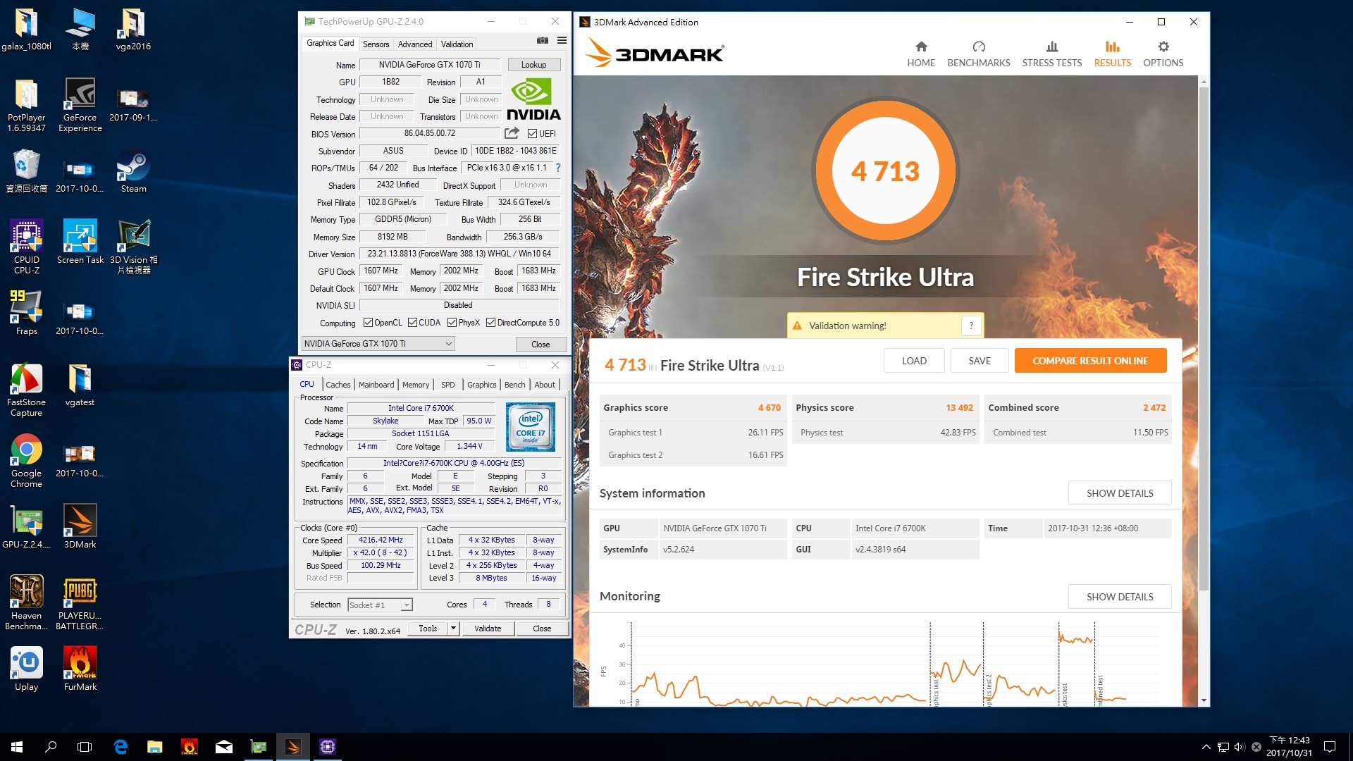Click Bus Interface question mark icon

point(558,168)
